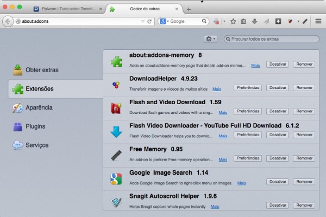Click the about:addons address bar
Image resolution: width=326 pixels, height=217 pixels.
point(81,21)
